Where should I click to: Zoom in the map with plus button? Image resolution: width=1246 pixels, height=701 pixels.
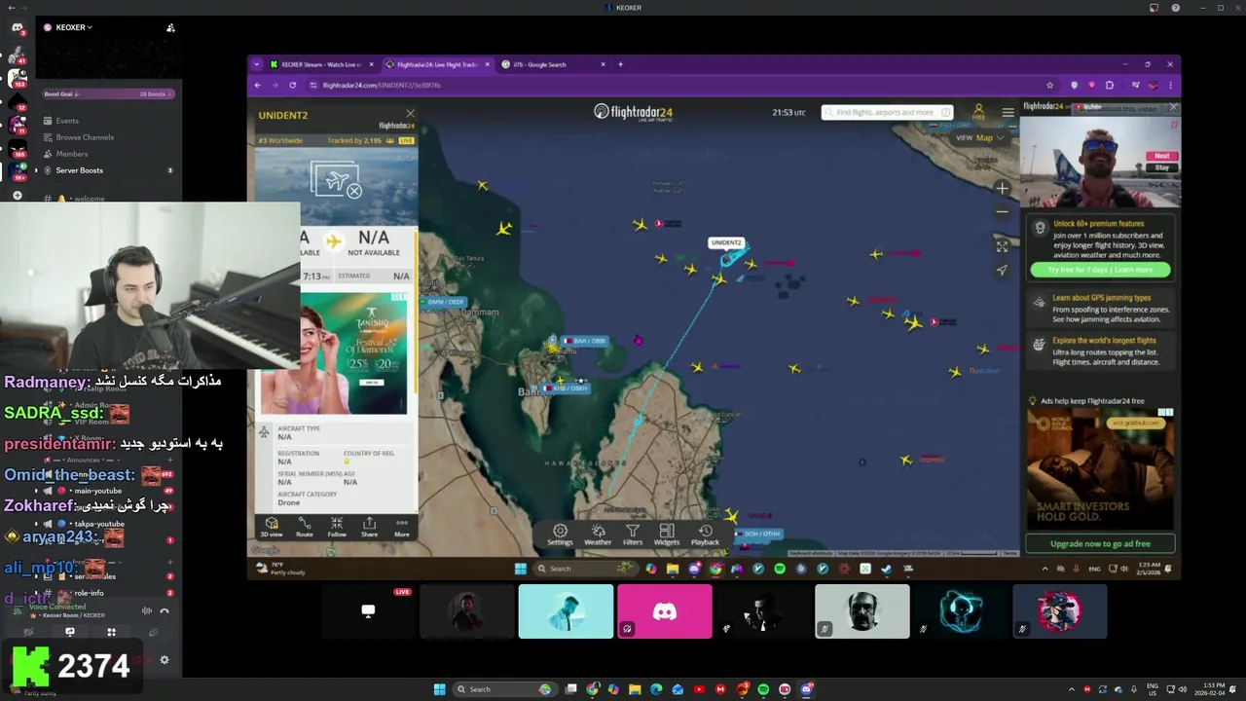1002,188
